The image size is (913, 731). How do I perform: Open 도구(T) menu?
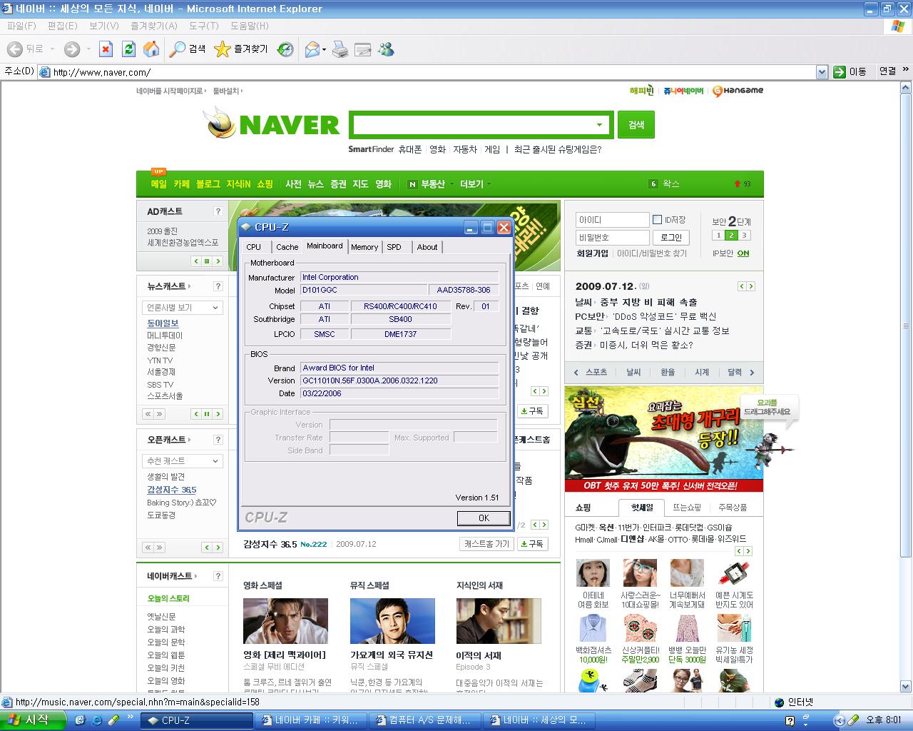coord(204,26)
